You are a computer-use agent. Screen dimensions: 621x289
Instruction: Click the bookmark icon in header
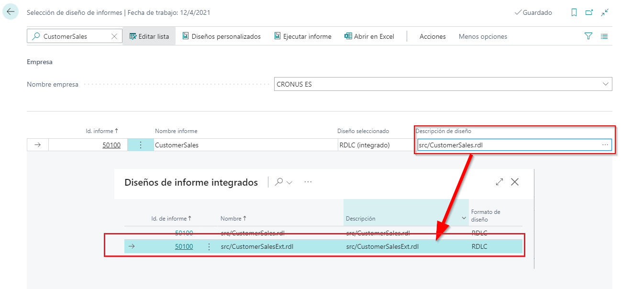pos(574,13)
